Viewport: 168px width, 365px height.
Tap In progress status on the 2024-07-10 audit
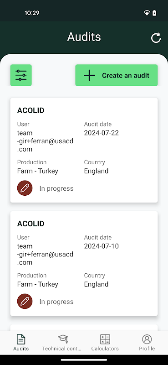pyautogui.click(x=56, y=302)
